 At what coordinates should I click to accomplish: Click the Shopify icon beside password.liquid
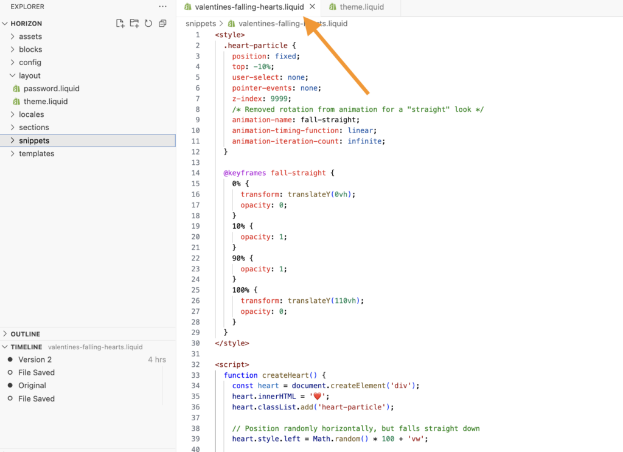tap(16, 89)
